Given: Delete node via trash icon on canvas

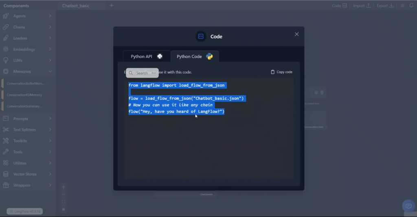Looking at the screenshot, I should tap(322, 93).
